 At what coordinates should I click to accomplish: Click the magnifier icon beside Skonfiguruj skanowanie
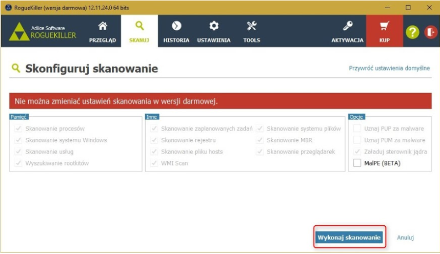click(x=16, y=68)
